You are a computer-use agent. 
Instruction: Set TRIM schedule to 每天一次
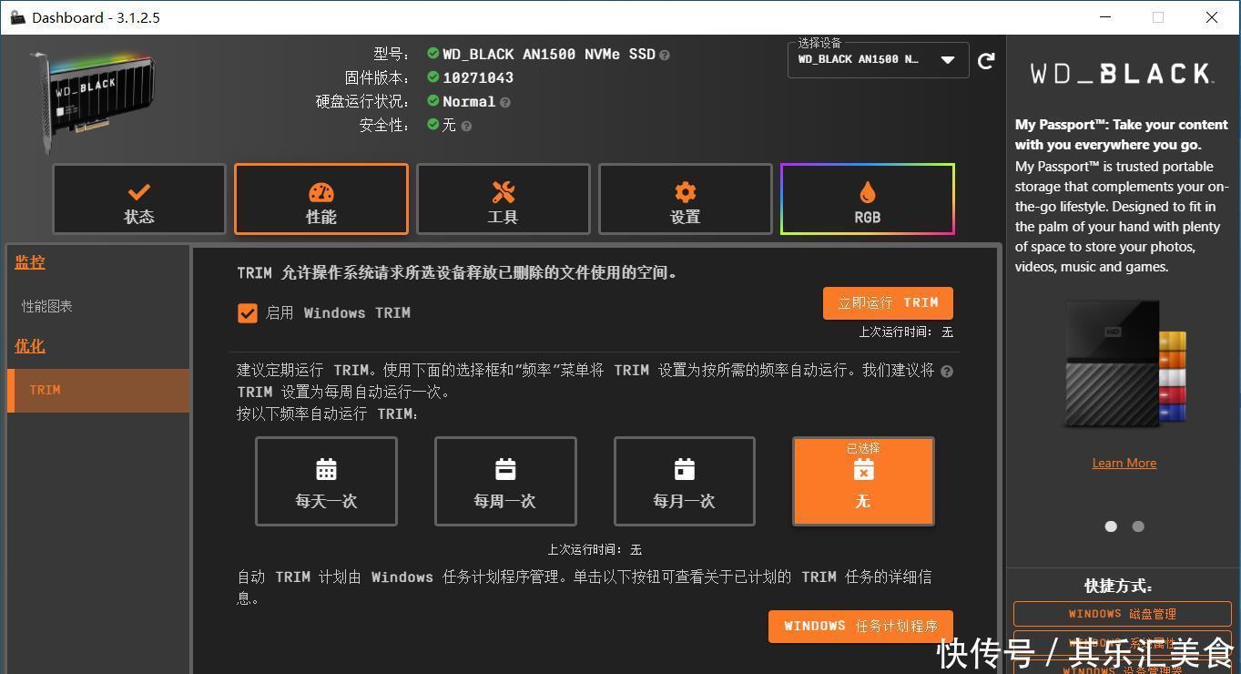pyautogui.click(x=326, y=481)
